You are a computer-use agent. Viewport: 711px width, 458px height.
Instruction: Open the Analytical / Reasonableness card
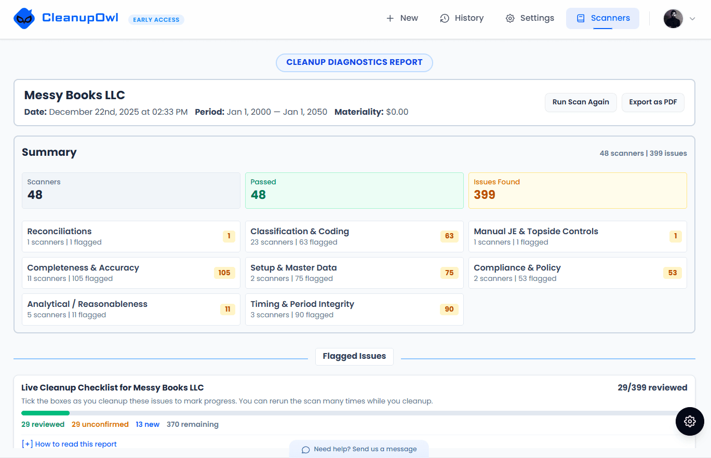pyautogui.click(x=131, y=309)
